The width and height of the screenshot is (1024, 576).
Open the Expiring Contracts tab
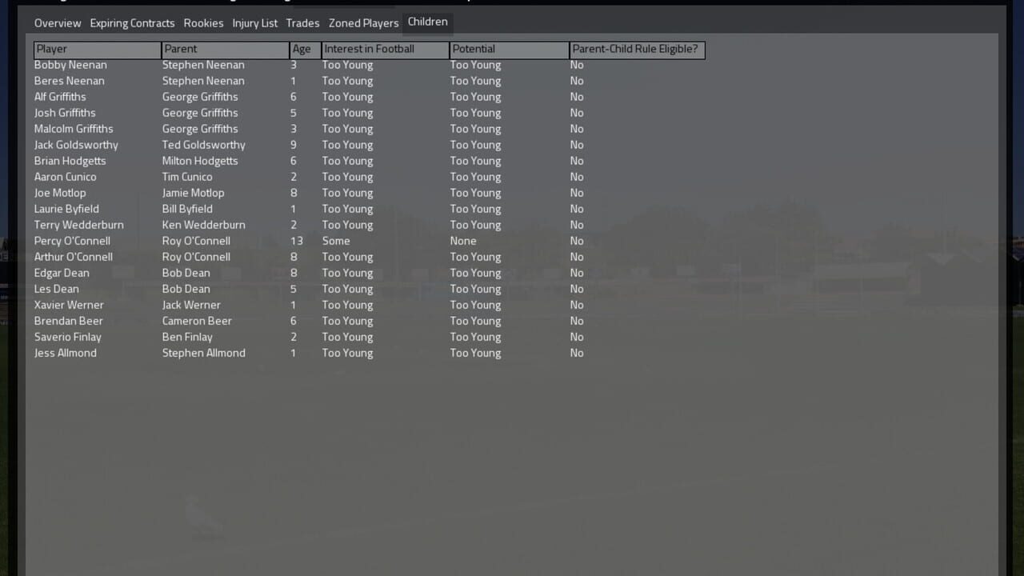pyautogui.click(x=132, y=23)
